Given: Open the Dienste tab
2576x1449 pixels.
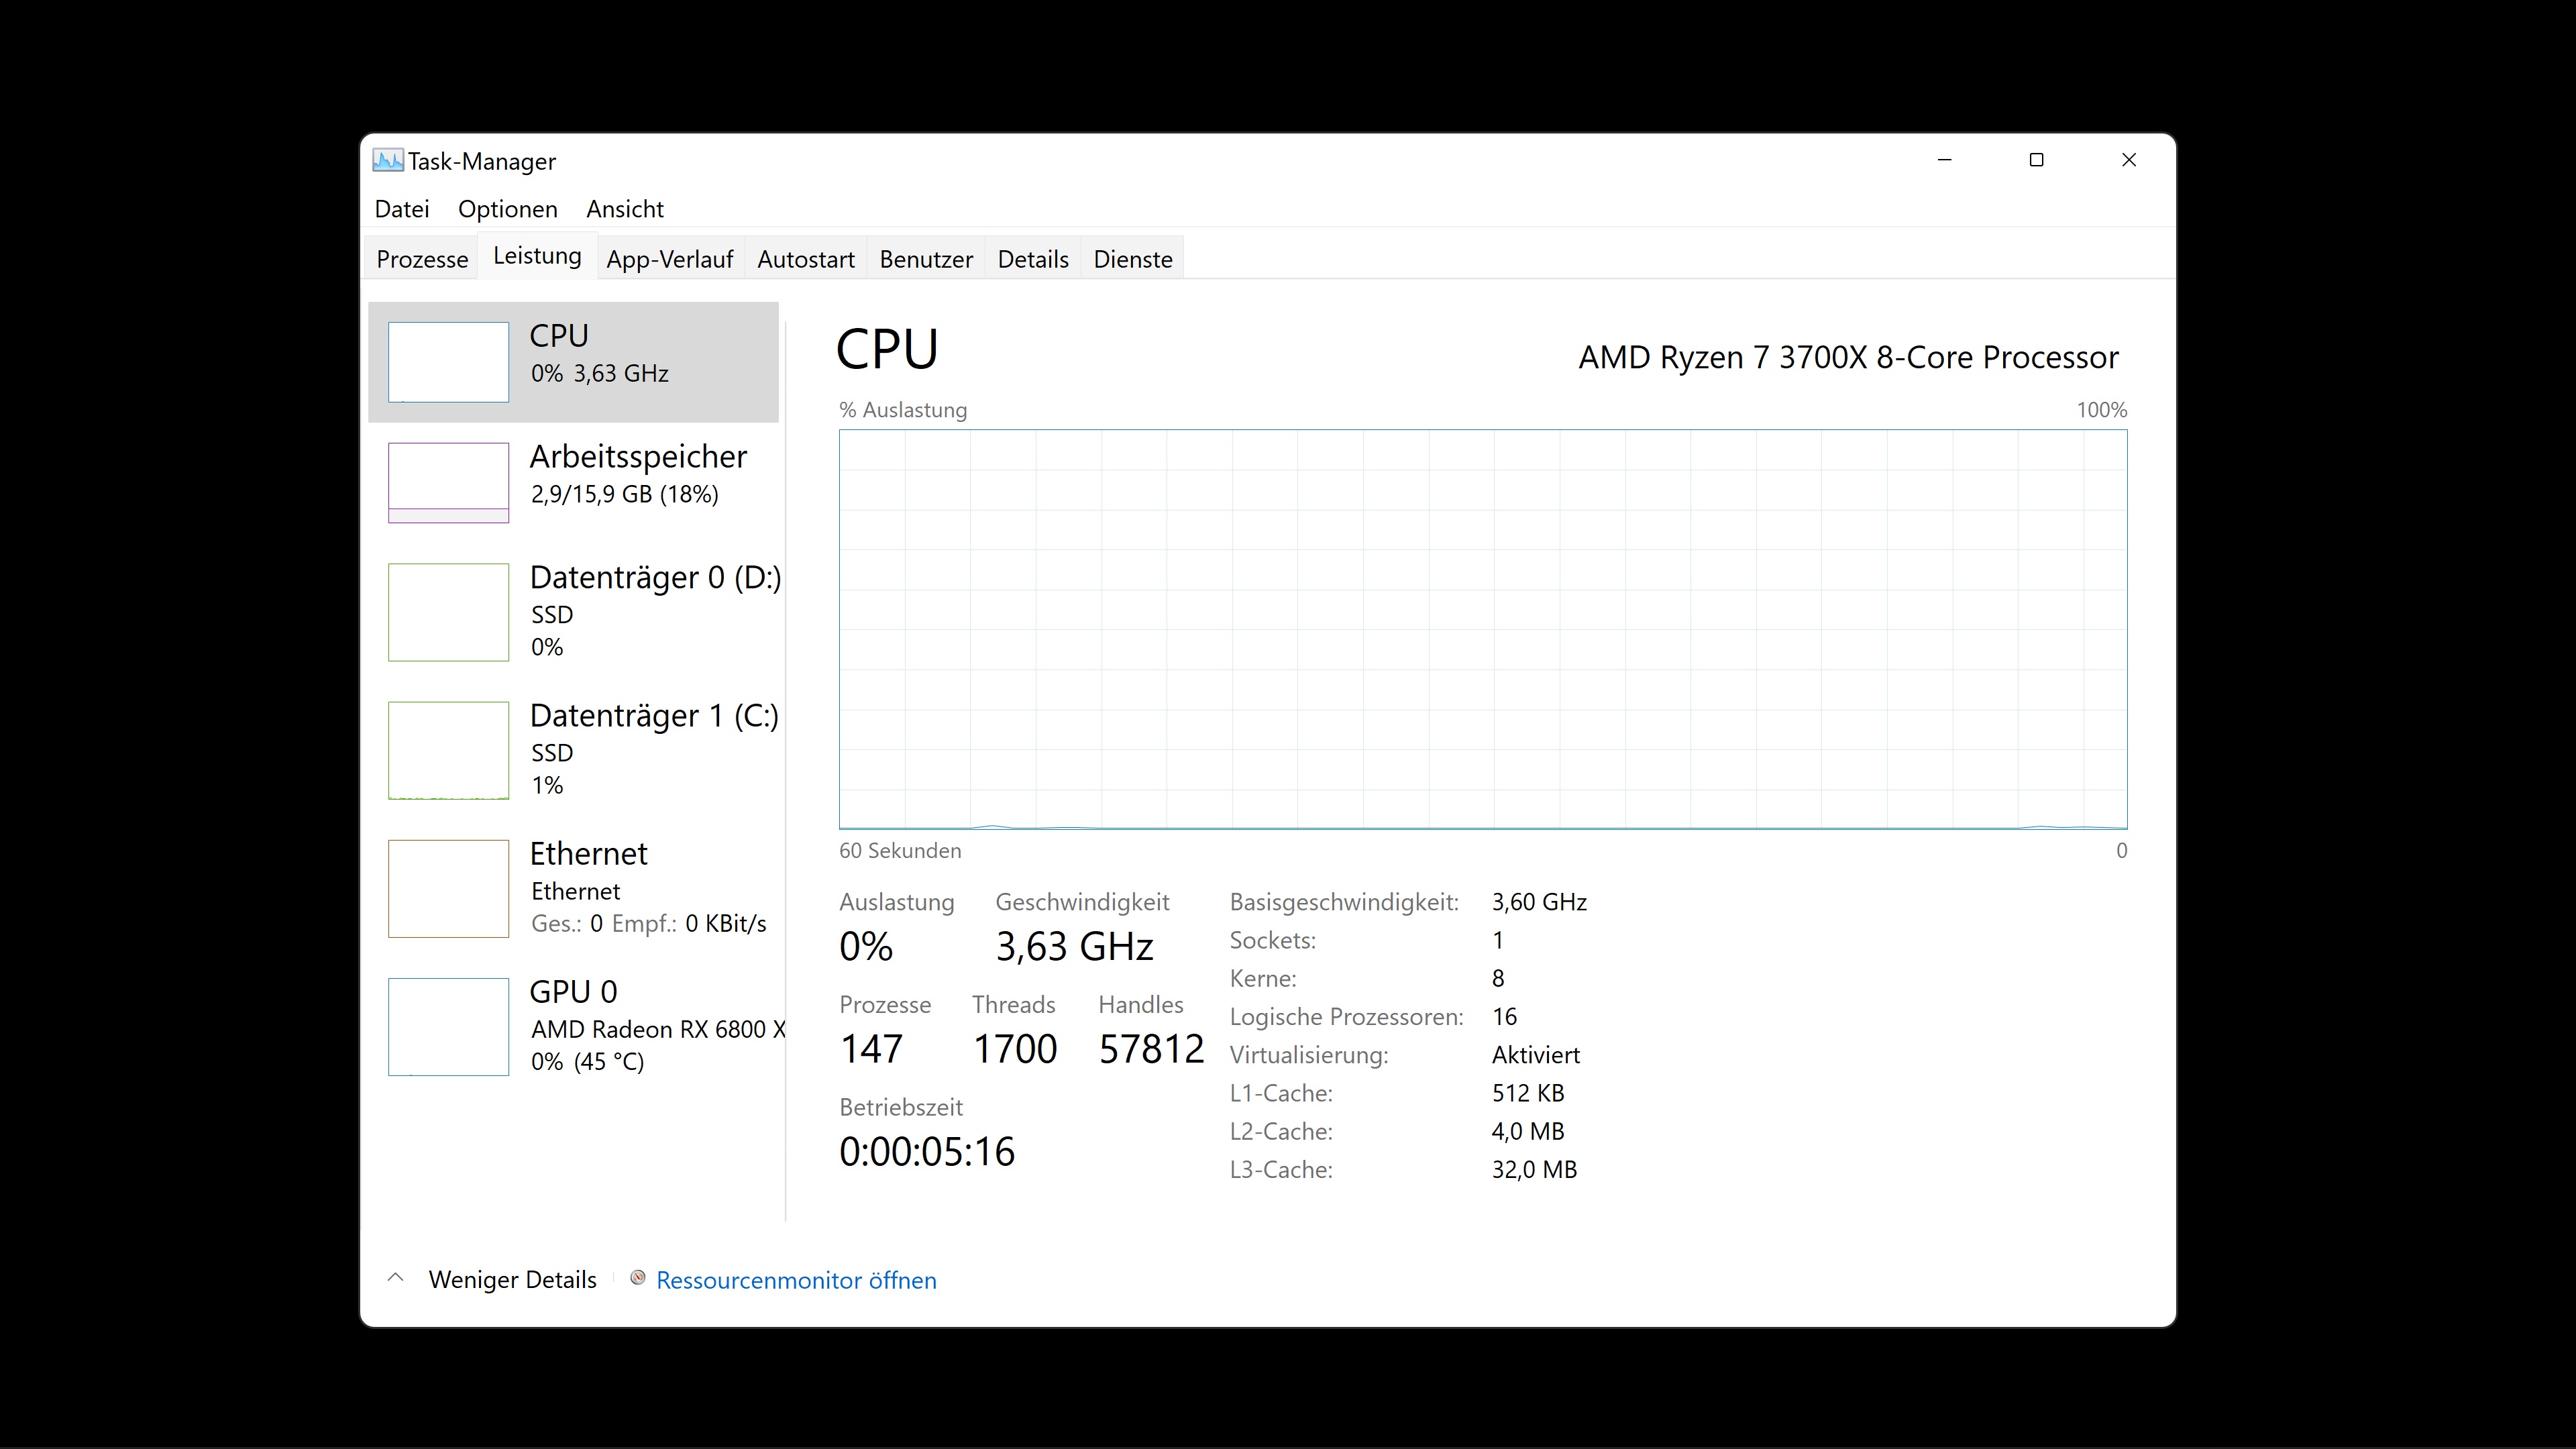Looking at the screenshot, I should (x=1132, y=259).
